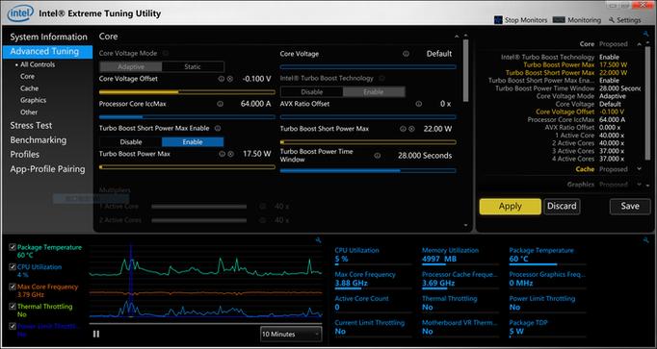The image size is (657, 349).
Task: Collapse the Core section in main panel
Action: point(457,37)
